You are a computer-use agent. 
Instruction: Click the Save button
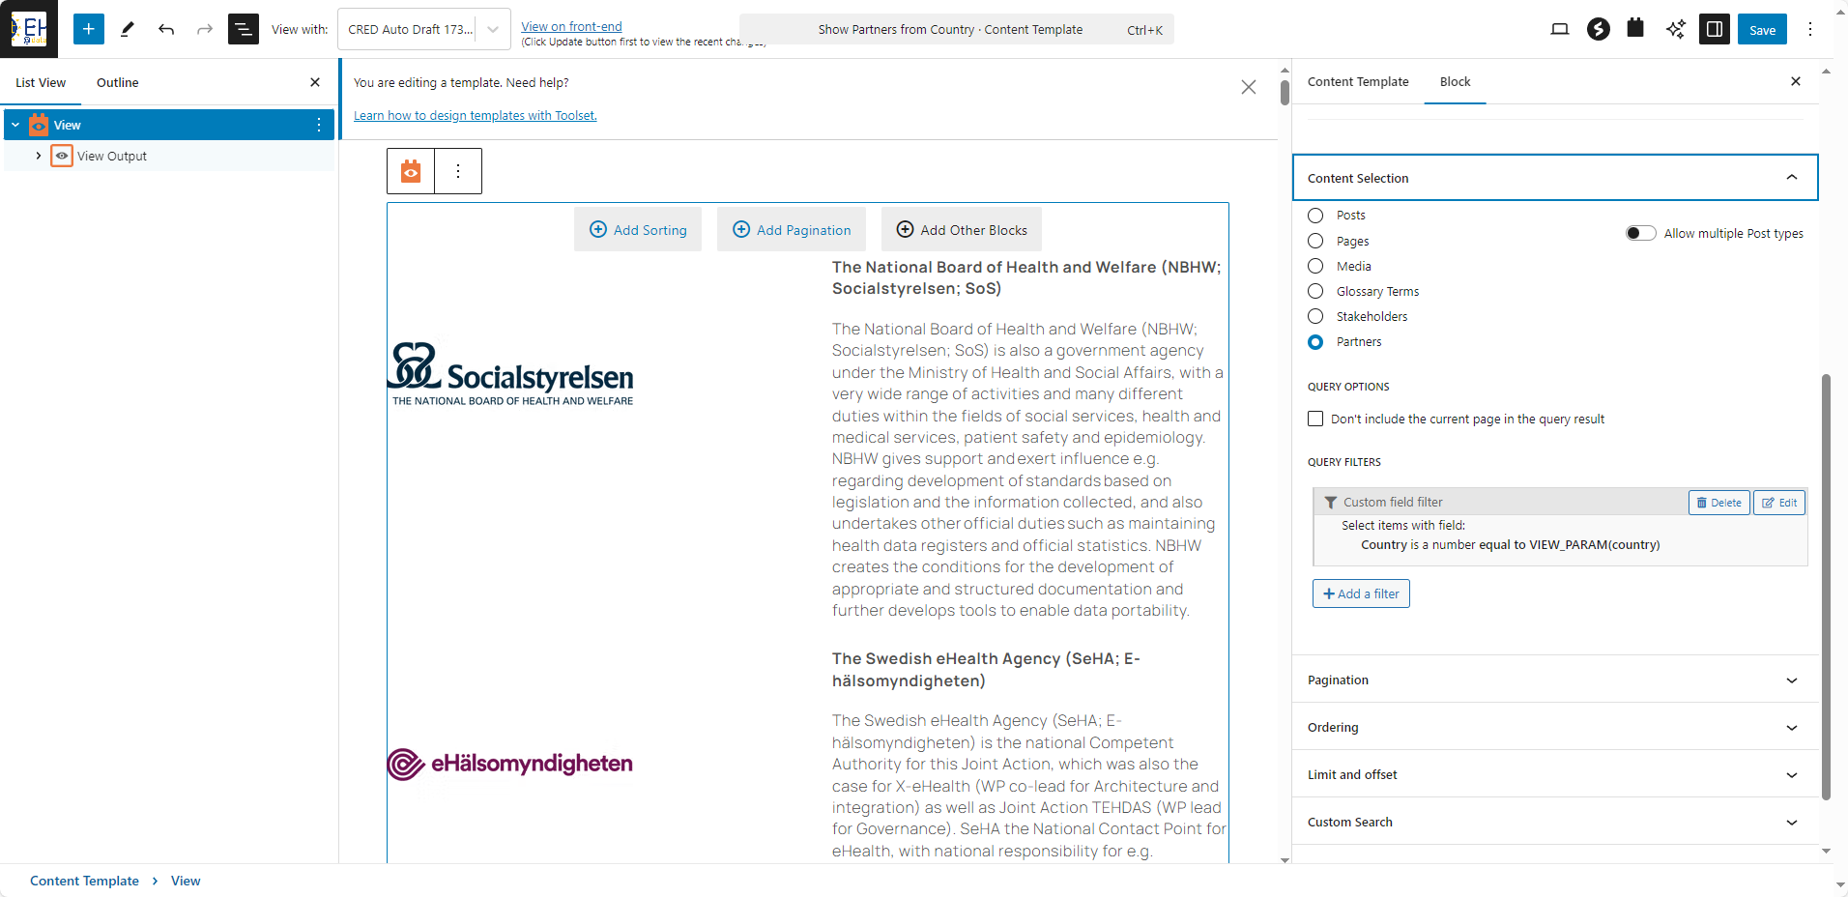pos(1762,29)
